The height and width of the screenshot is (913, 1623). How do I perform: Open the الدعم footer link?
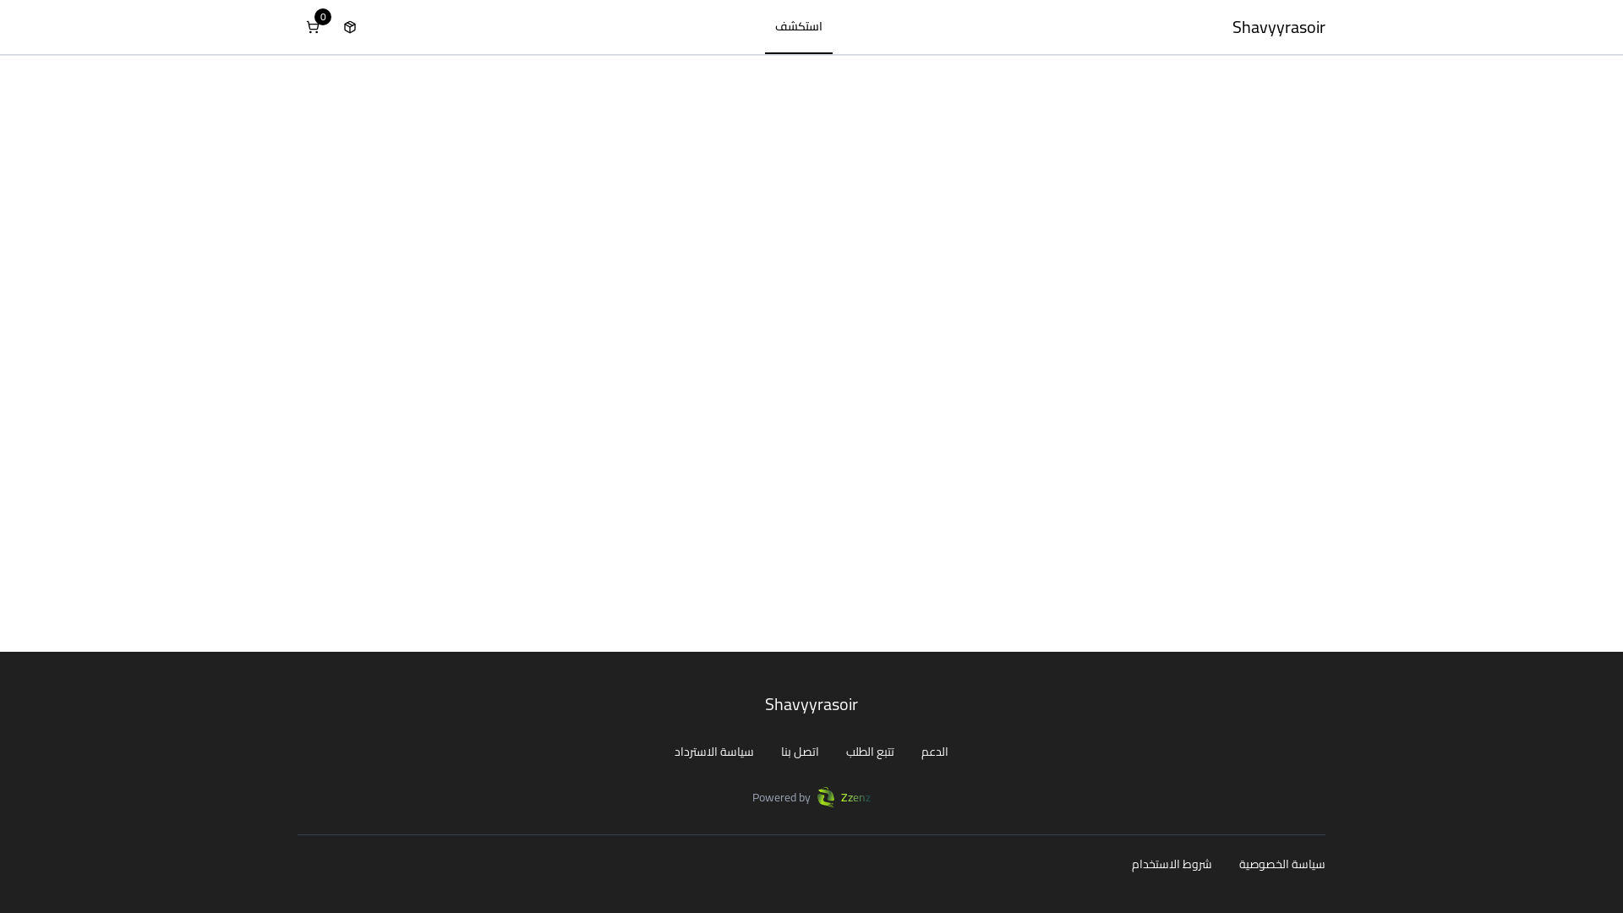[x=935, y=752]
